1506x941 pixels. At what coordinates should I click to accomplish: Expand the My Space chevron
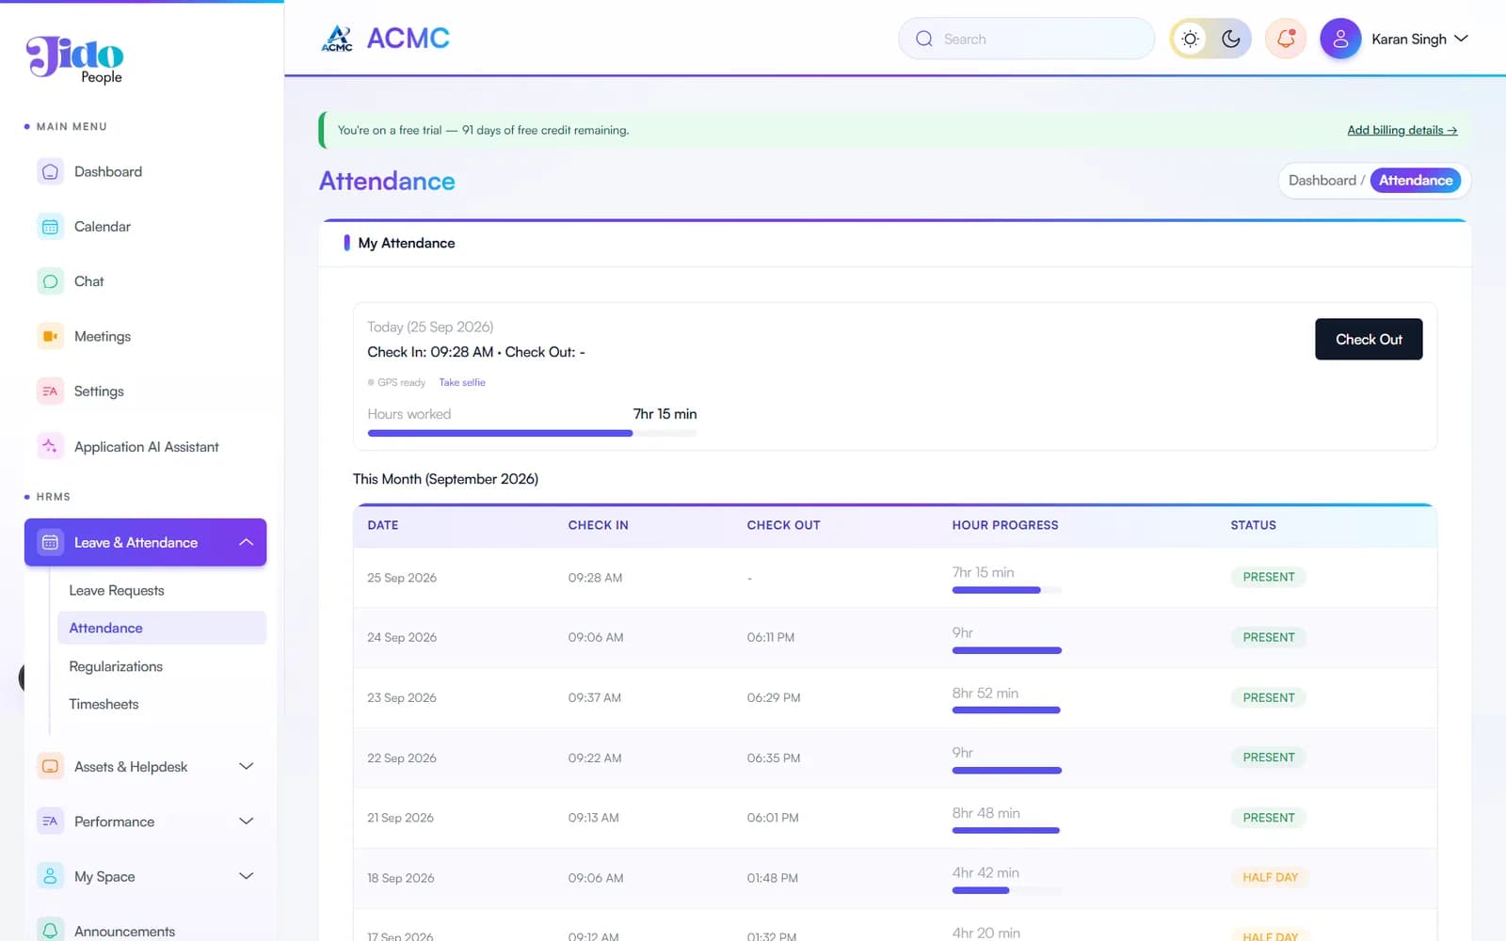pos(247,876)
